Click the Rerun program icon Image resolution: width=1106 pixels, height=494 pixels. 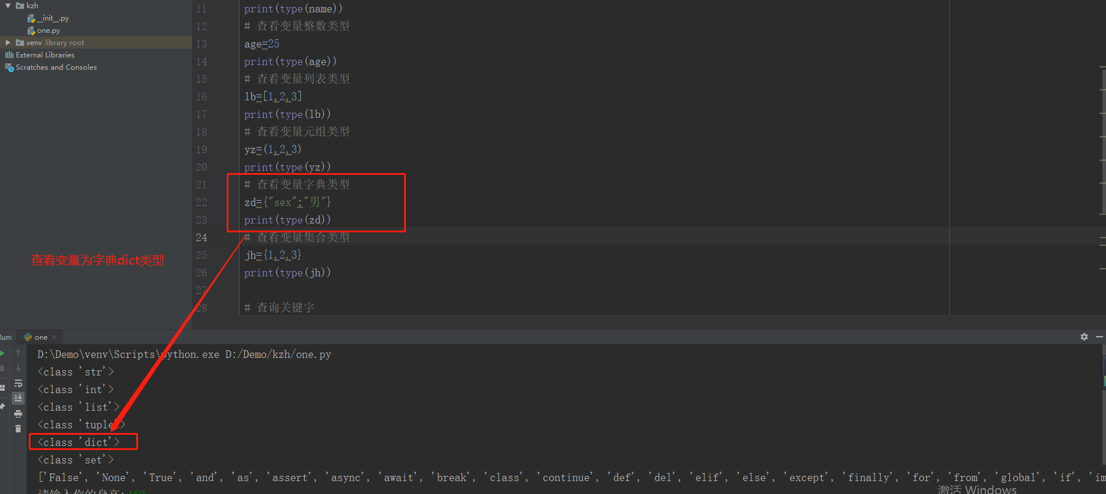tap(2, 353)
